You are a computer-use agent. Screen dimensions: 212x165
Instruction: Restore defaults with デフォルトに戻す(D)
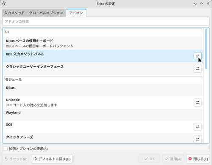coord(52,159)
